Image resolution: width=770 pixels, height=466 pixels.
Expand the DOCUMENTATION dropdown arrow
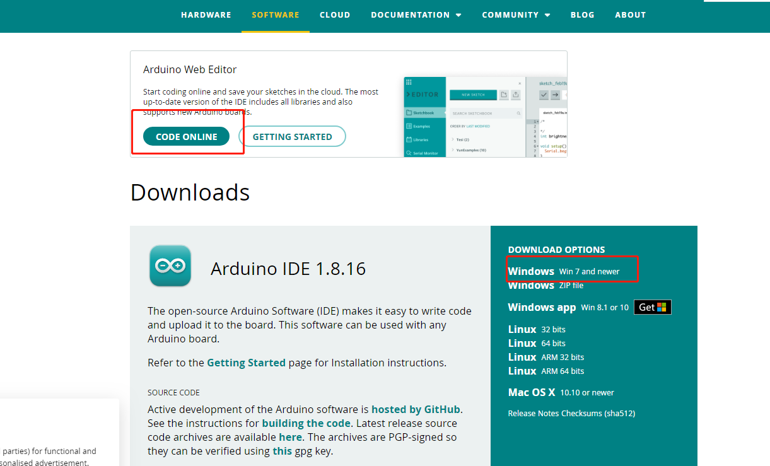[458, 15]
